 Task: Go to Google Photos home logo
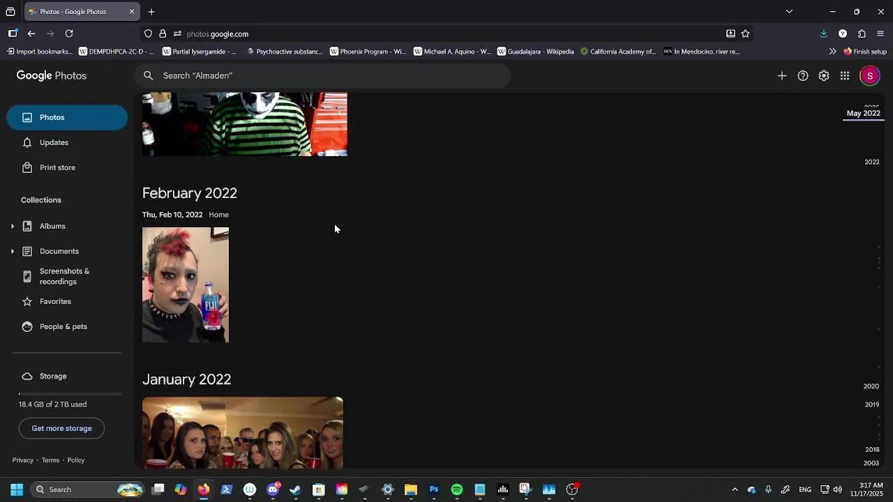pos(52,75)
